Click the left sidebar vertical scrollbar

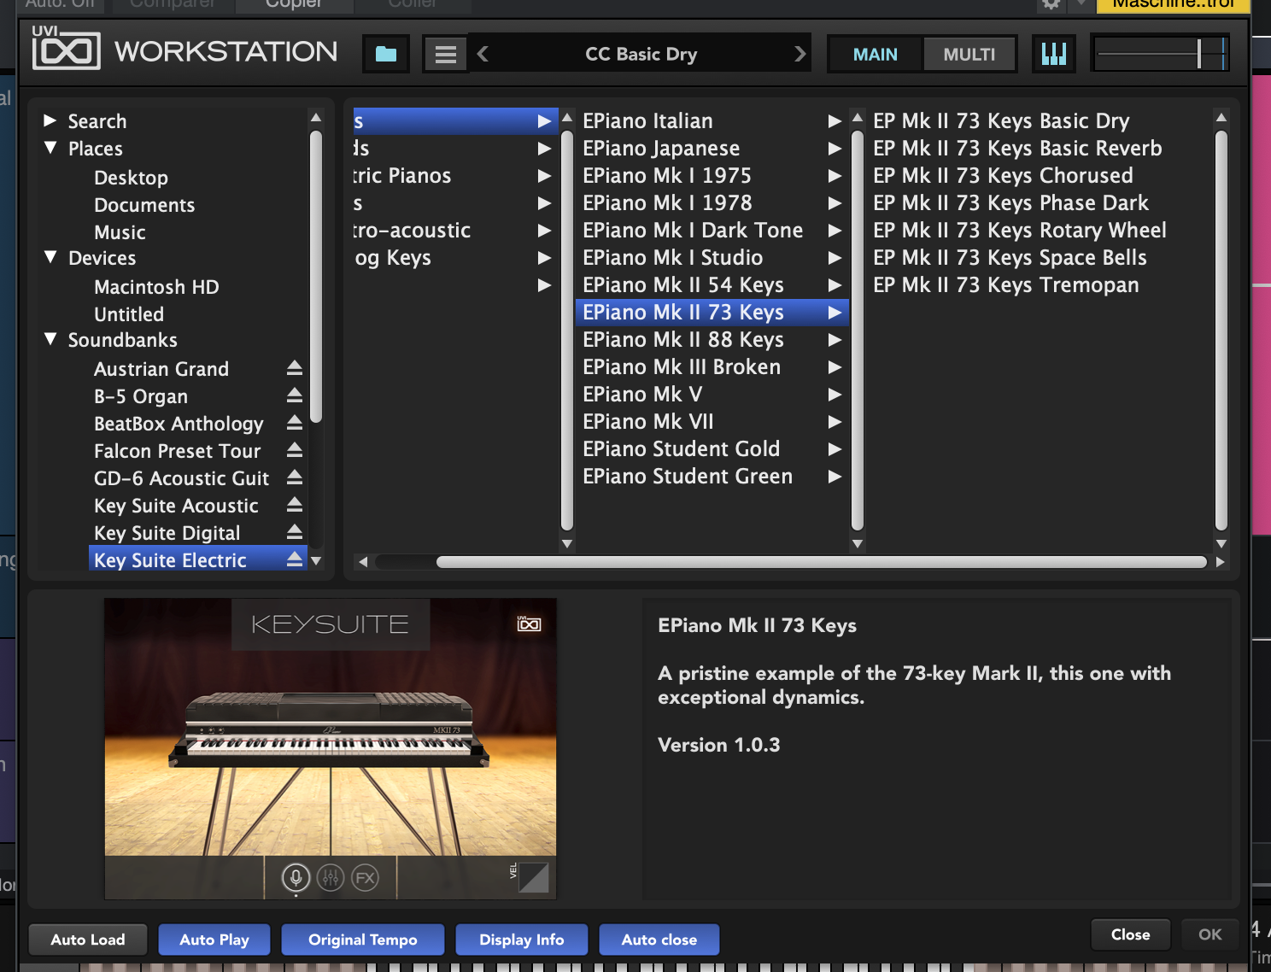point(316,276)
